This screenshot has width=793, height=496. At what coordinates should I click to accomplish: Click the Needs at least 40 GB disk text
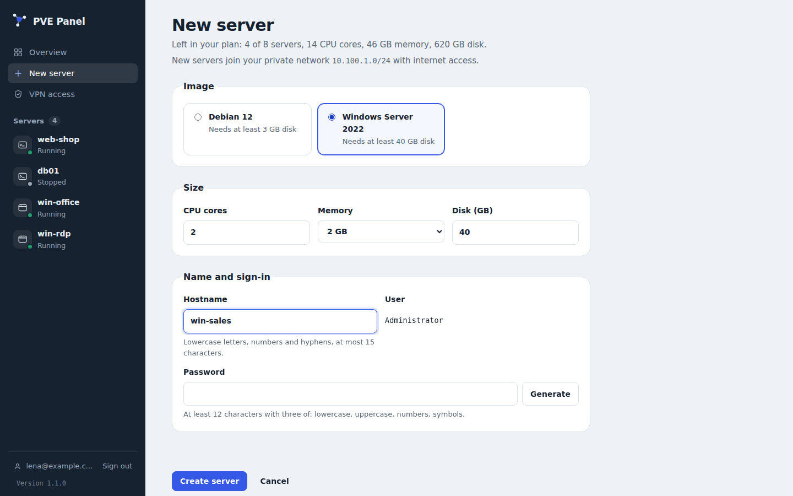click(388, 141)
